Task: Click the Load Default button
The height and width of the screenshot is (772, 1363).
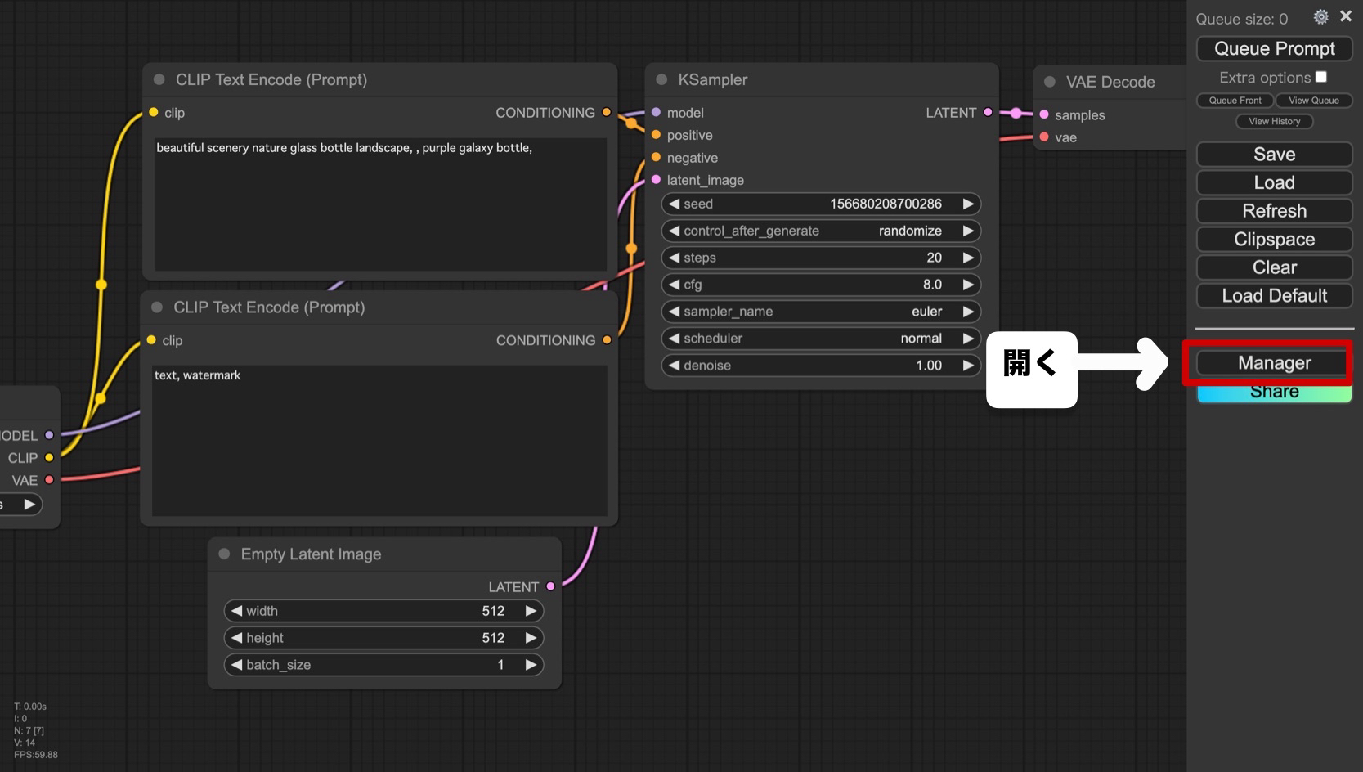Action: coord(1274,296)
